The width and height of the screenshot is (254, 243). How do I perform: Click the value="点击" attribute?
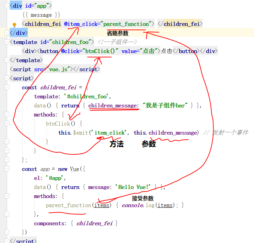coord(139,51)
